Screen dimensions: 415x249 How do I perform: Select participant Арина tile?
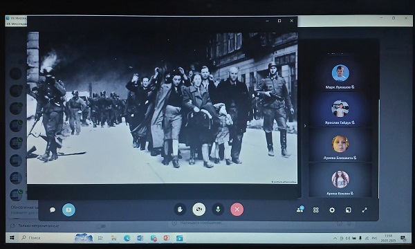pyautogui.click(x=340, y=181)
